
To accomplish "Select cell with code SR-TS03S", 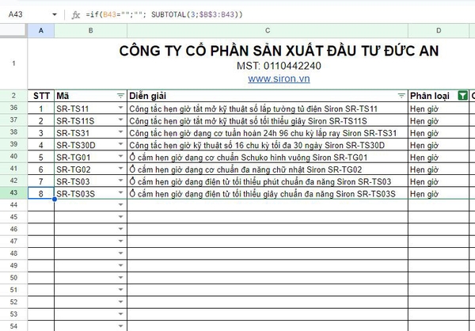I will click(90, 193).
